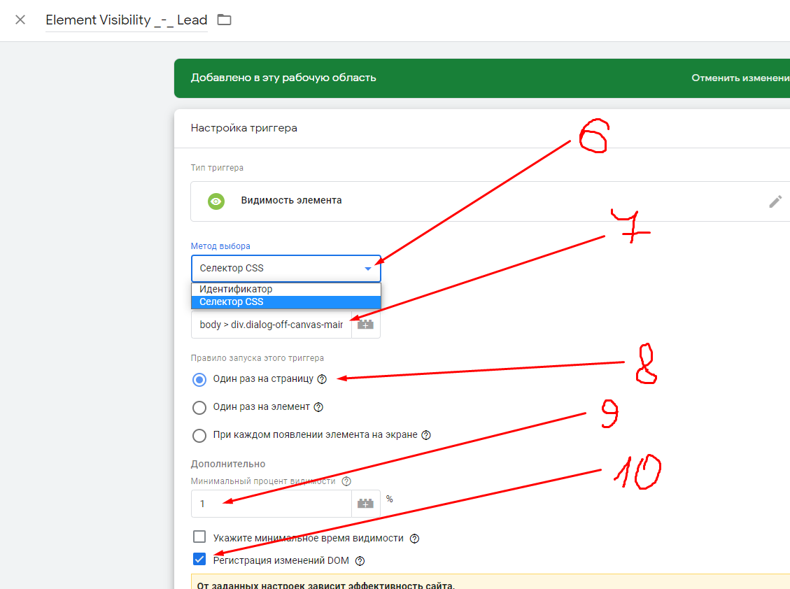
Task: Select 'При каждом появлении элемента на экране' radio
Action: (199, 435)
